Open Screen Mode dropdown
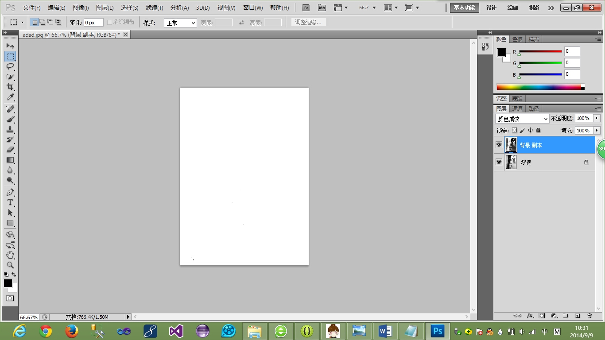The height and width of the screenshot is (340, 605). (412, 8)
